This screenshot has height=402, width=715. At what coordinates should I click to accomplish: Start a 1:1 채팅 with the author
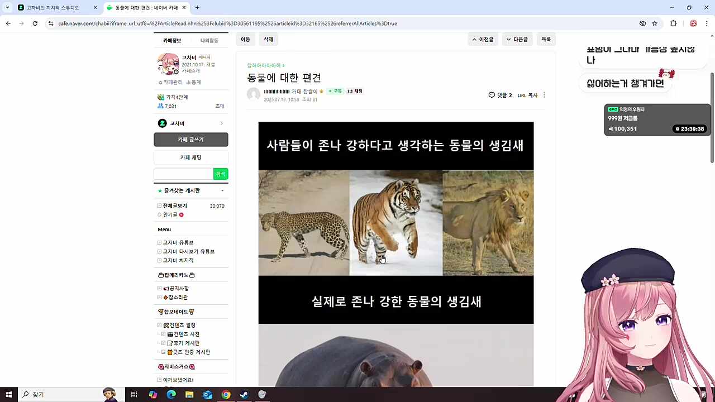(x=355, y=92)
